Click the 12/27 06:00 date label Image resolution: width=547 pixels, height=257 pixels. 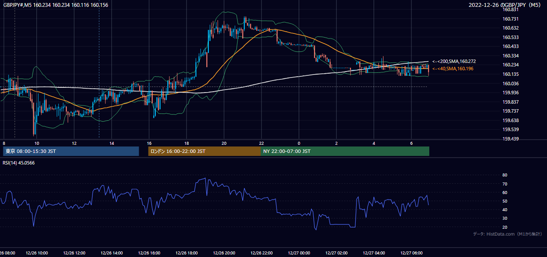click(411, 253)
